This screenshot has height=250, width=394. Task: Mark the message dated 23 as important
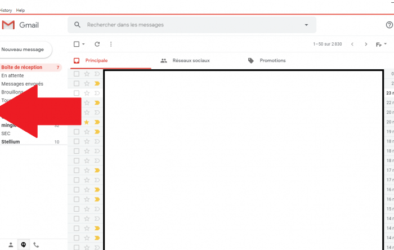(97, 93)
